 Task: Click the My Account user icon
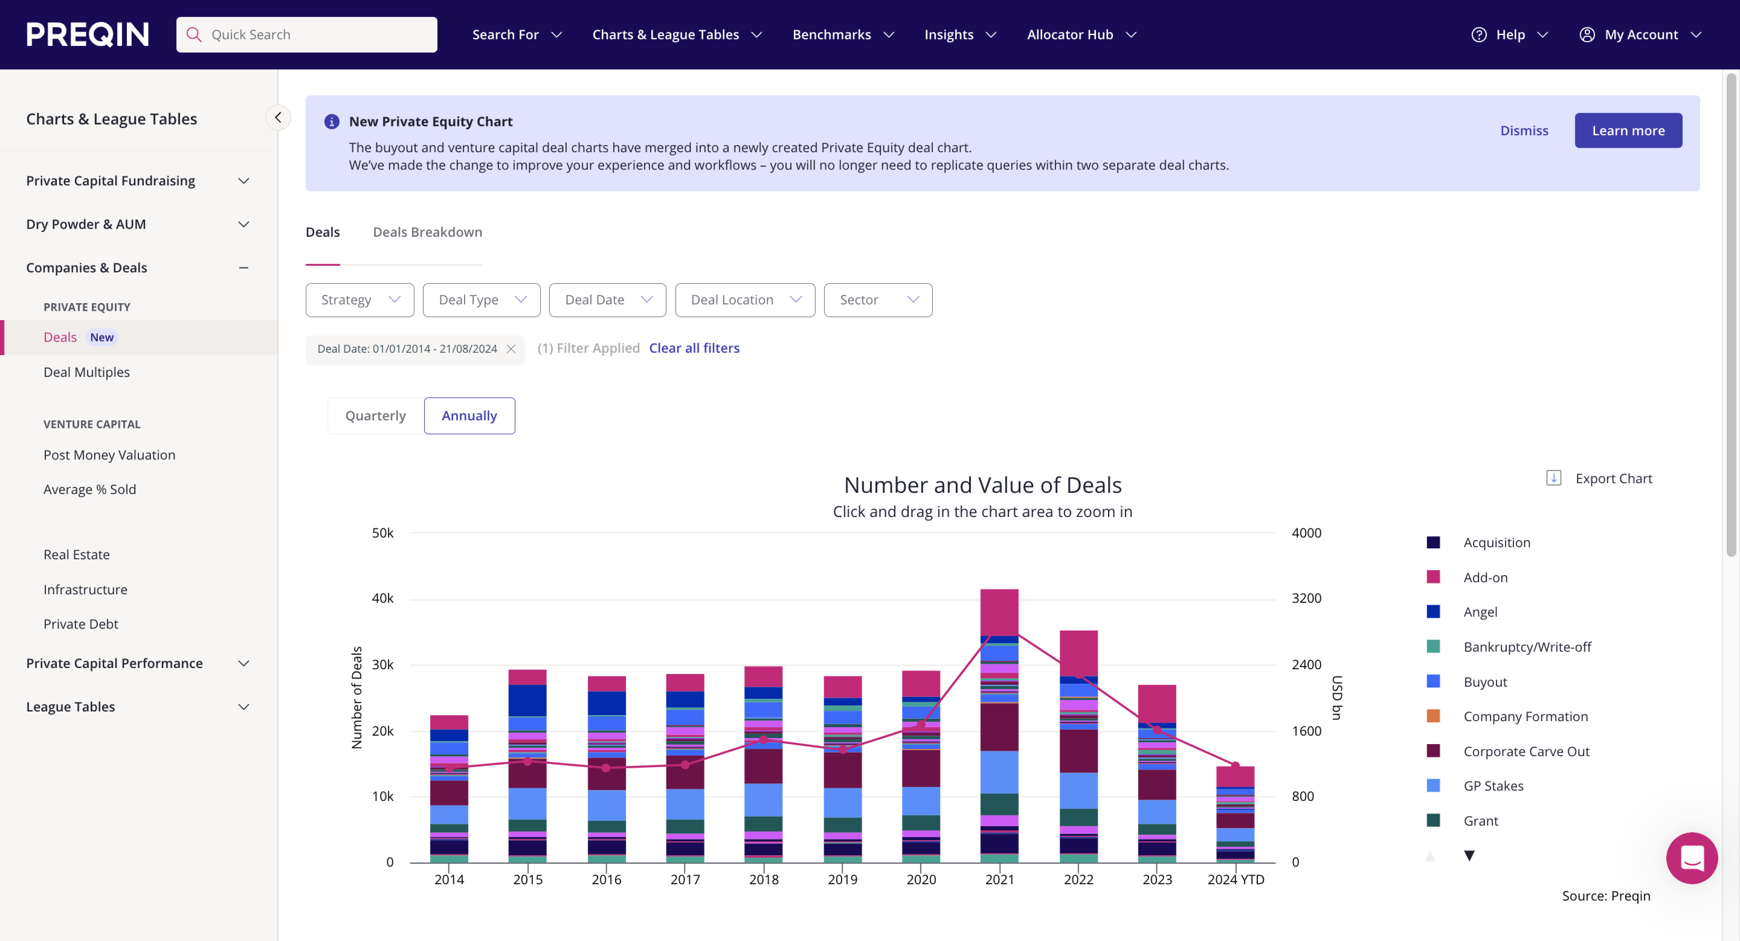[x=1587, y=35]
